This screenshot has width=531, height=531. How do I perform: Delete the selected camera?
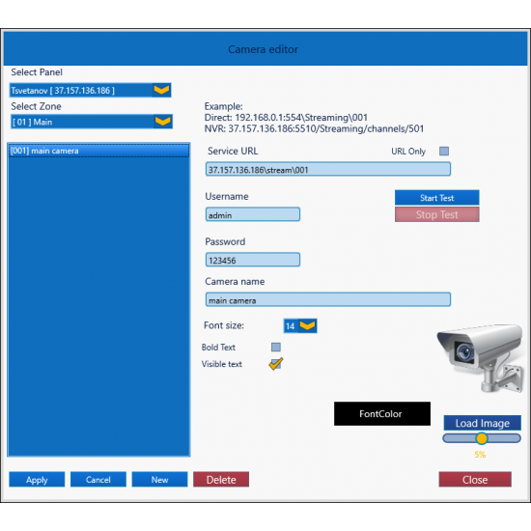click(x=221, y=480)
